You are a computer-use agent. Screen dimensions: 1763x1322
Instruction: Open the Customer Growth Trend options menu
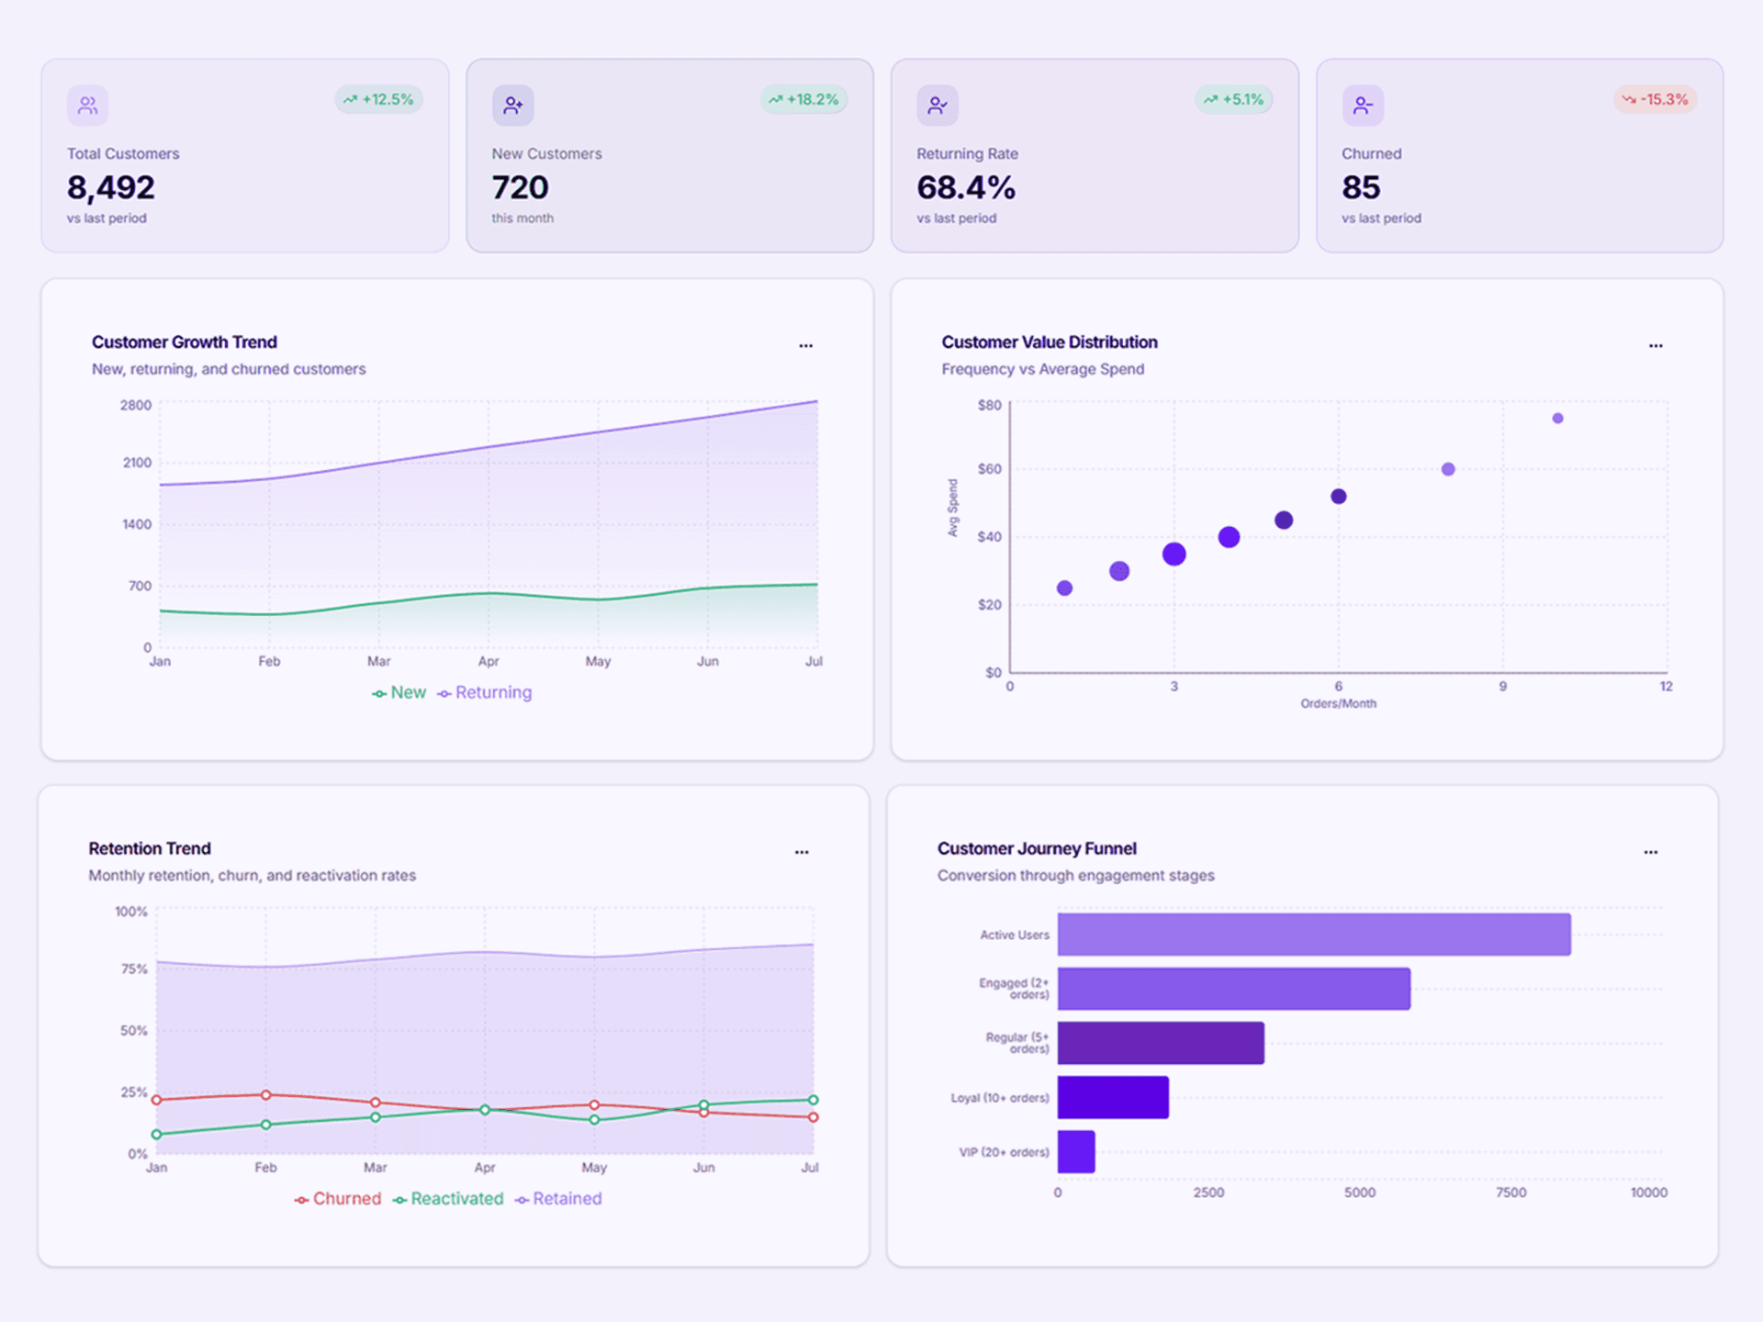coord(805,345)
